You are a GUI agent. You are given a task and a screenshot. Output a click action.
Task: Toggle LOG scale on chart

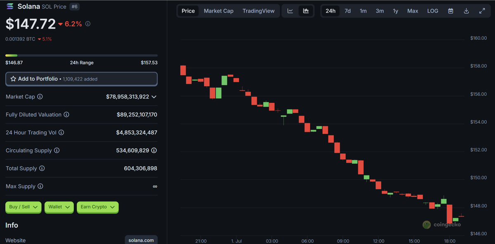pos(433,11)
